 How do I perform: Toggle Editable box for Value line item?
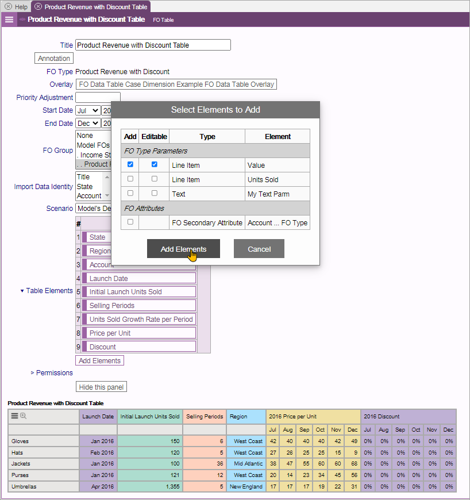point(155,164)
